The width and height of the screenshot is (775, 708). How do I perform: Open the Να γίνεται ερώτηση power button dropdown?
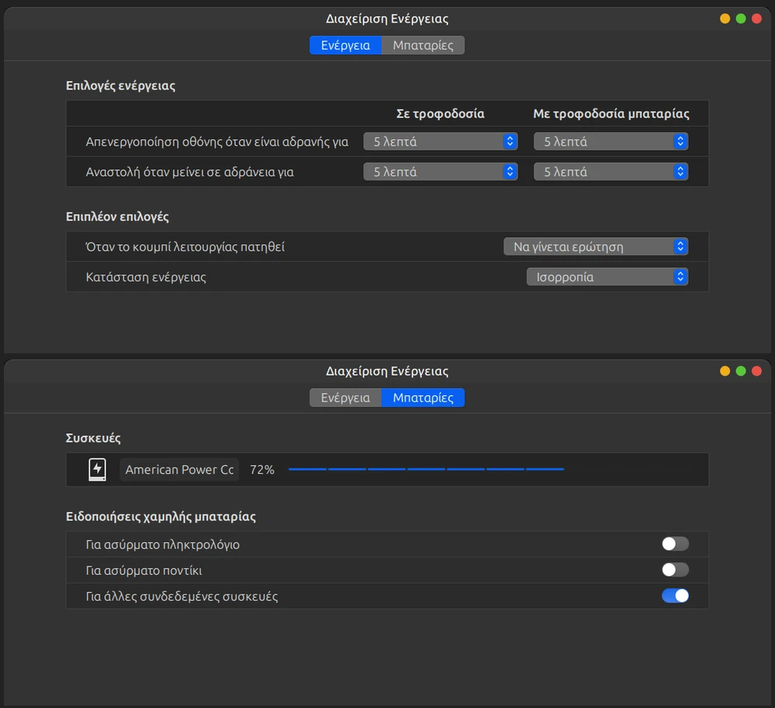(x=595, y=247)
